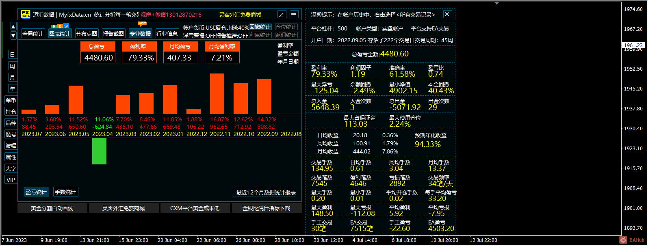This screenshot has height=246, width=648.
Task: Expand the 属性 properties option
Action: point(11,157)
